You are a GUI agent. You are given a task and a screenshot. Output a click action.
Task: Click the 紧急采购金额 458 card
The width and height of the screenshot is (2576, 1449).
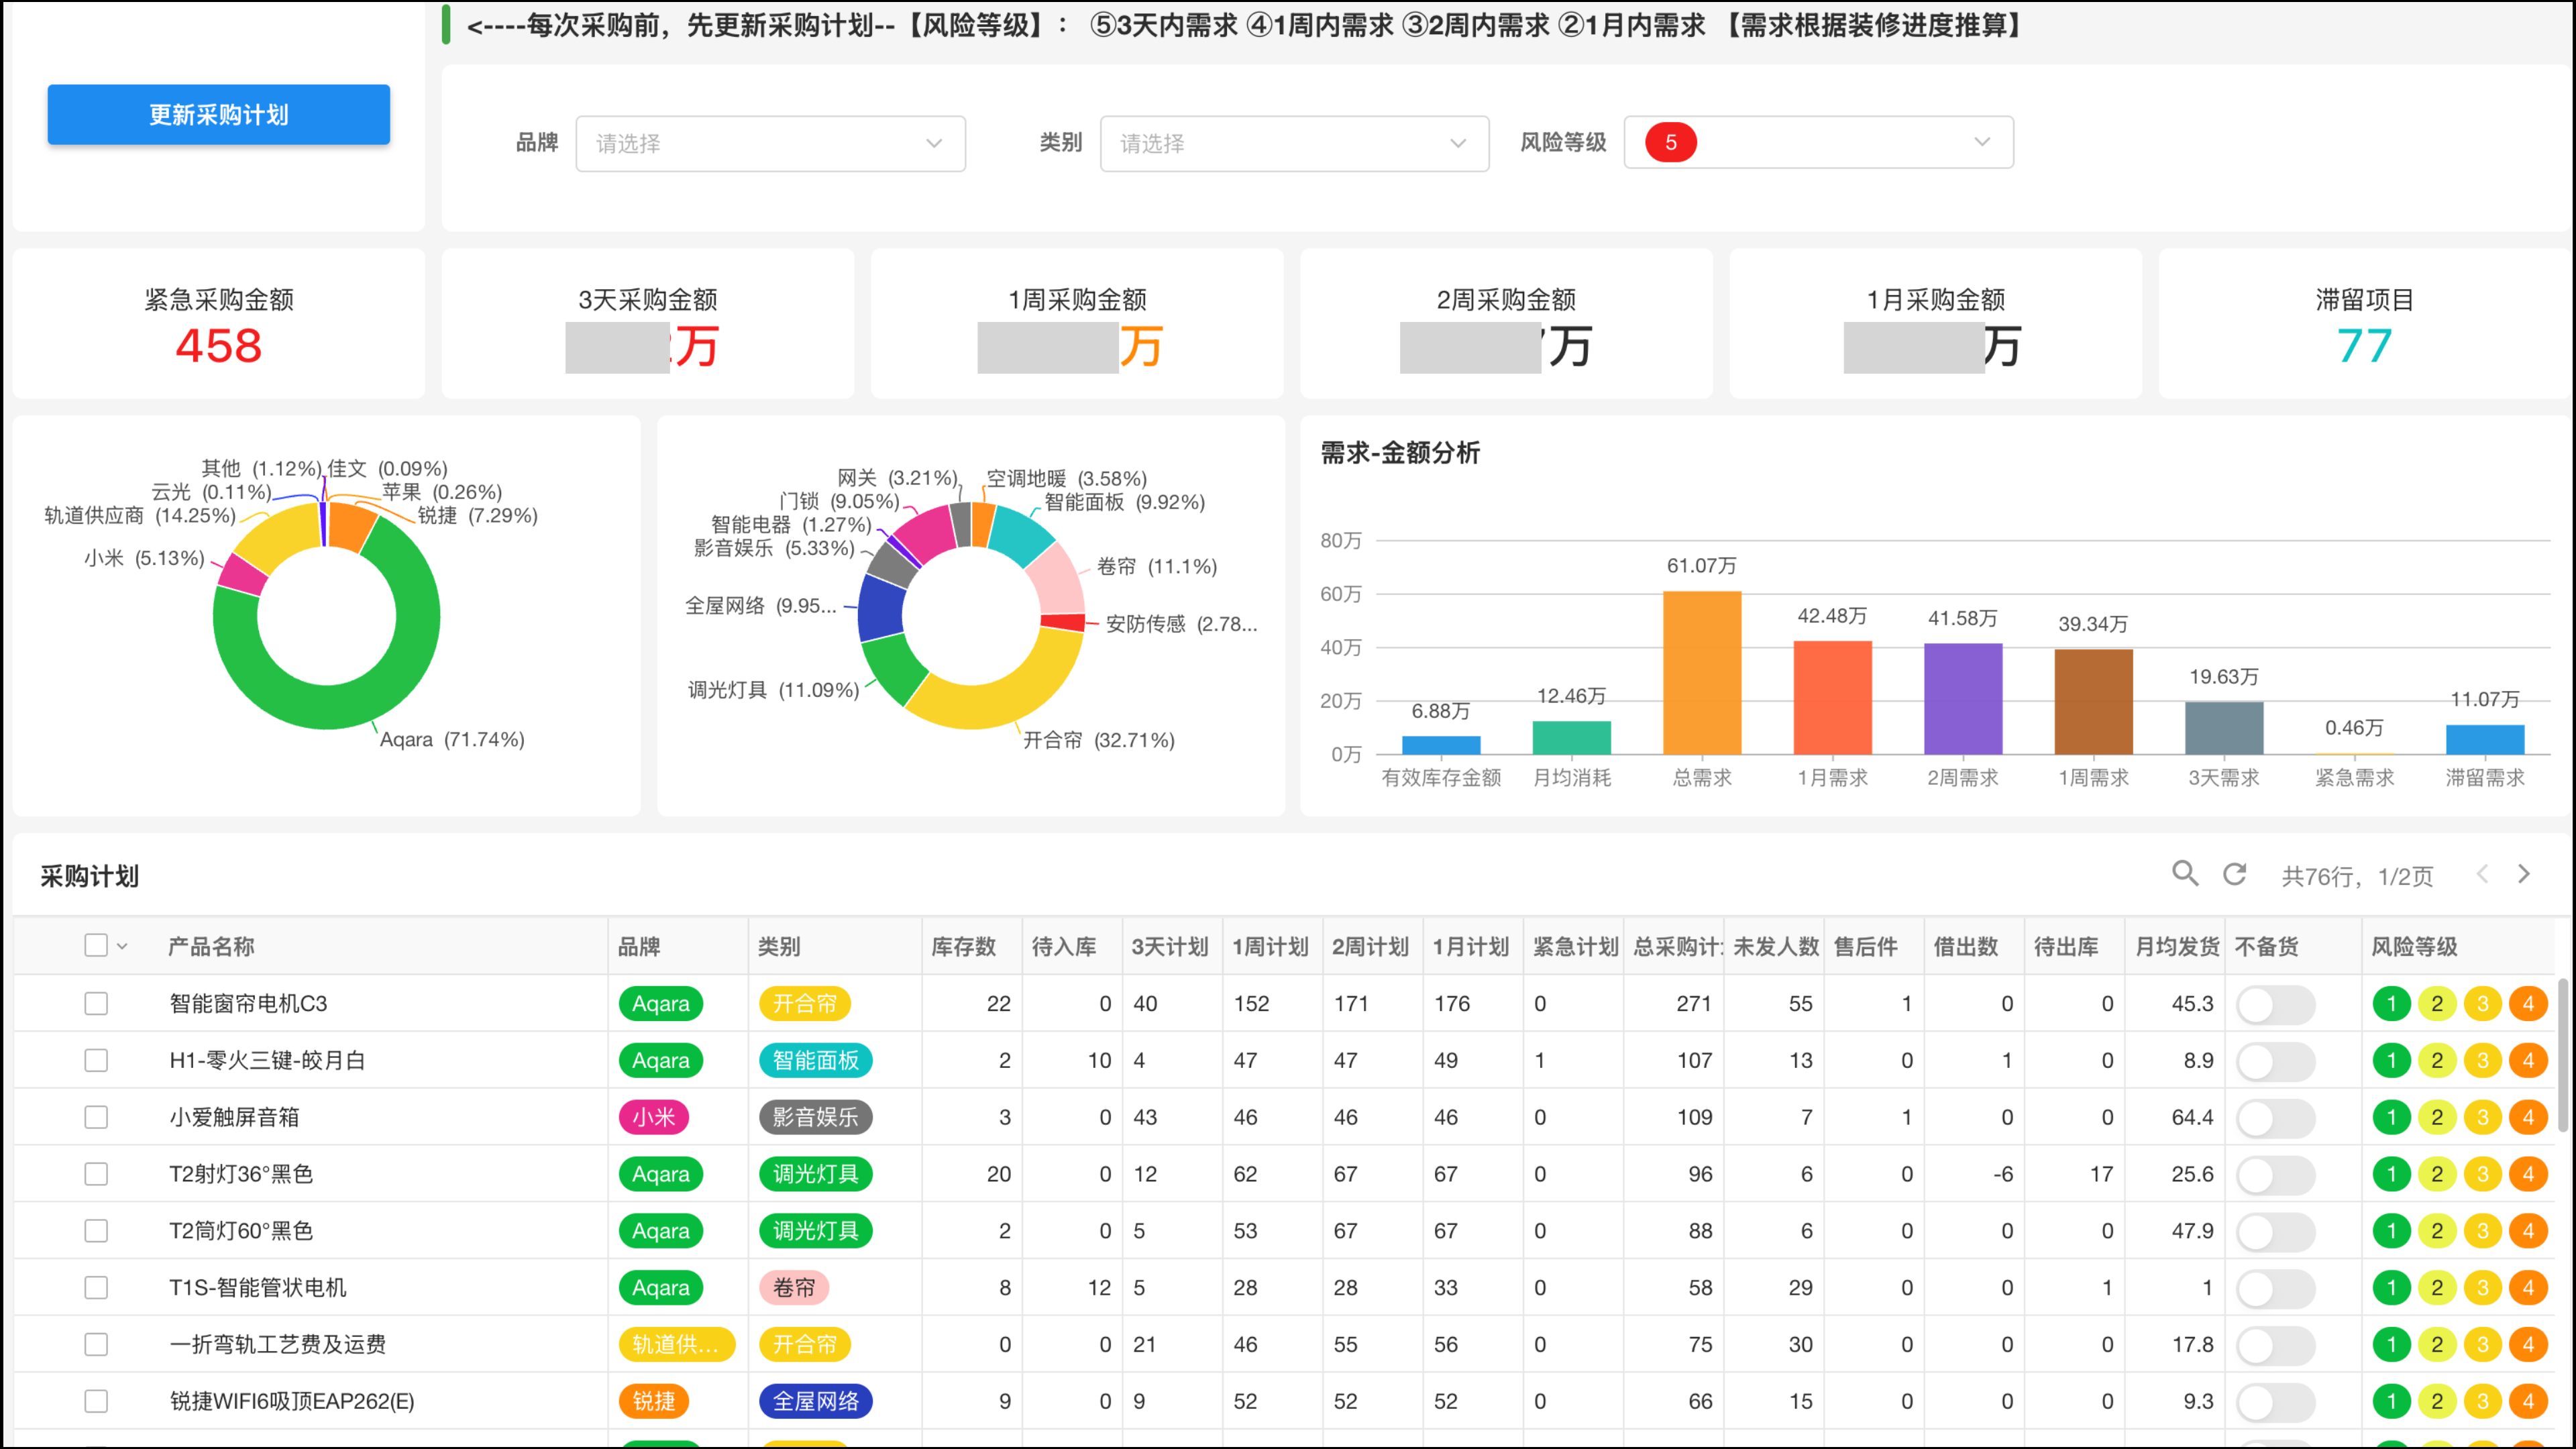click(x=219, y=324)
